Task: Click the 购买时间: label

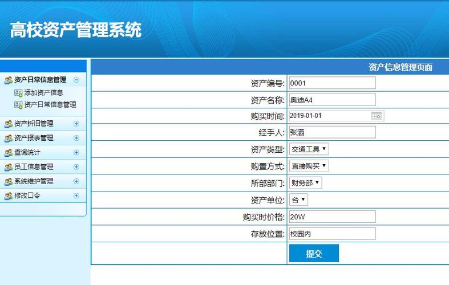Action: click(268, 116)
